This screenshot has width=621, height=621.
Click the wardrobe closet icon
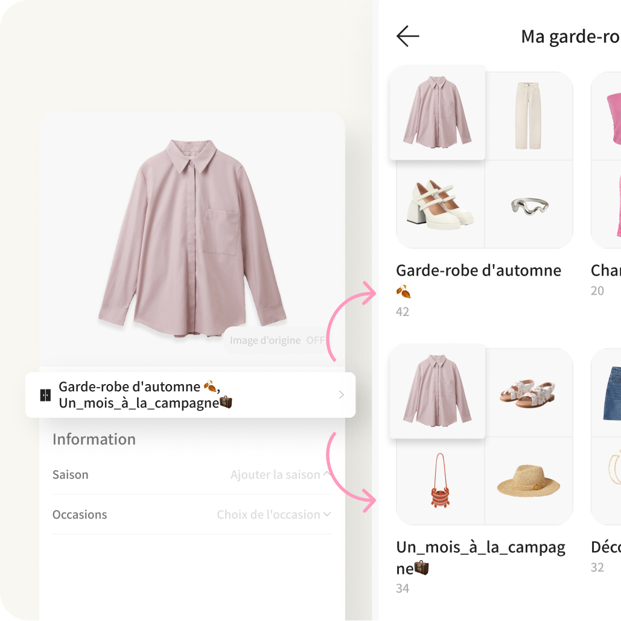point(45,395)
